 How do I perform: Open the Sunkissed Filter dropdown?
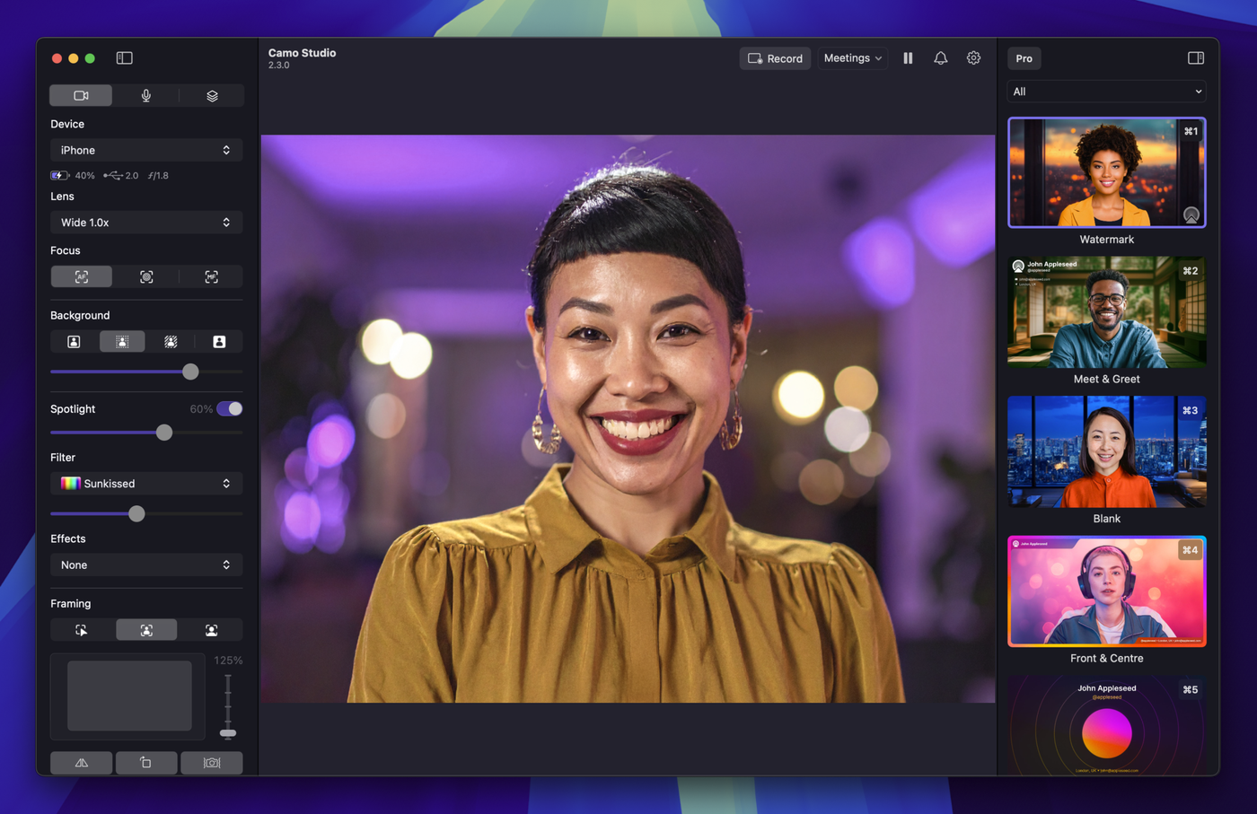click(x=145, y=484)
